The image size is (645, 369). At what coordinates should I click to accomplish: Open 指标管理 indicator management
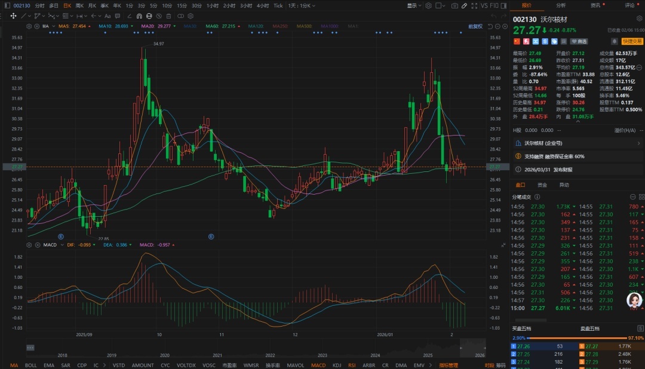point(449,365)
